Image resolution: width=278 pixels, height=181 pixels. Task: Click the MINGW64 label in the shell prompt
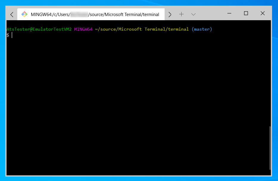pyautogui.click(x=83, y=29)
